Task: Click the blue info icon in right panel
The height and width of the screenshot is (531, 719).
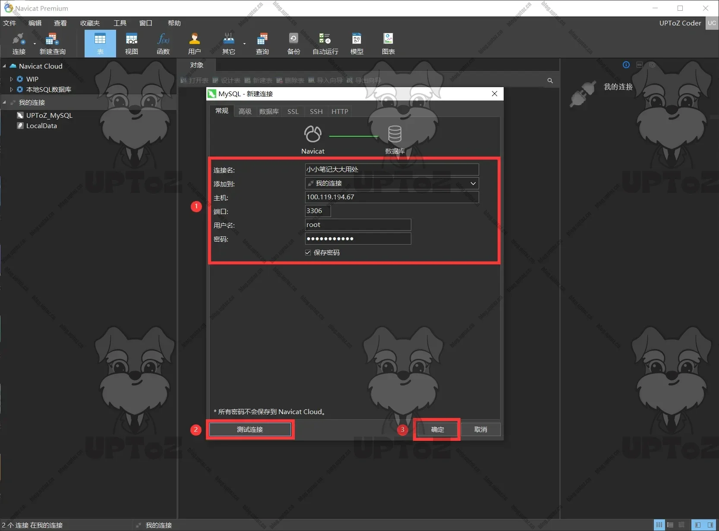Action: tap(626, 65)
